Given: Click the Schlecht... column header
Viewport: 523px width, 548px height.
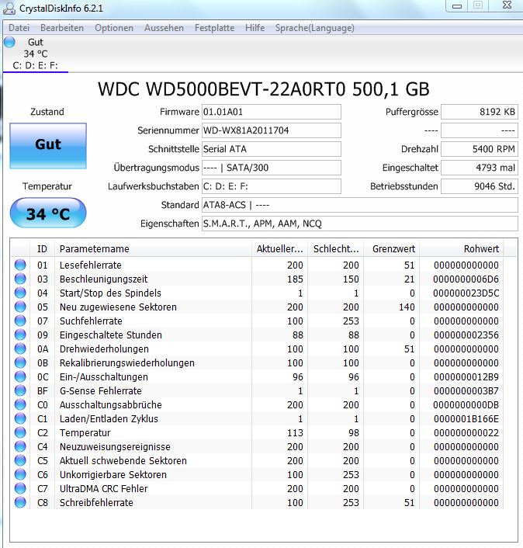Looking at the screenshot, I should coord(336,249).
